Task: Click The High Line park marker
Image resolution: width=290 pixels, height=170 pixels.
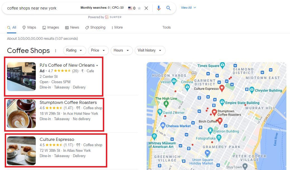Action: click(x=166, y=104)
